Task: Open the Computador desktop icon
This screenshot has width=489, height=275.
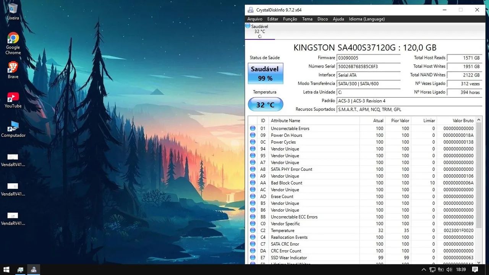Action: [x=13, y=126]
